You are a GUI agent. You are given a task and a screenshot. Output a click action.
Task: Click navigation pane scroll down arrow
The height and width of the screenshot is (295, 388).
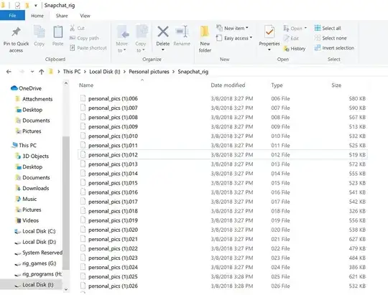(66, 289)
